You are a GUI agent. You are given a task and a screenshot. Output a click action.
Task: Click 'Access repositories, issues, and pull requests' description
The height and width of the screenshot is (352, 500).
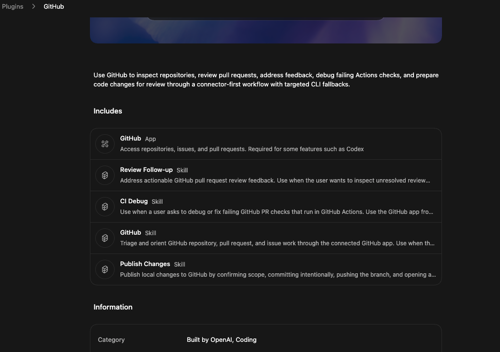pyautogui.click(x=242, y=149)
